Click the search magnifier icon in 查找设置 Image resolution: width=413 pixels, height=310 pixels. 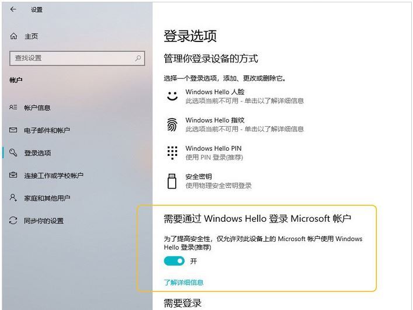138,58
